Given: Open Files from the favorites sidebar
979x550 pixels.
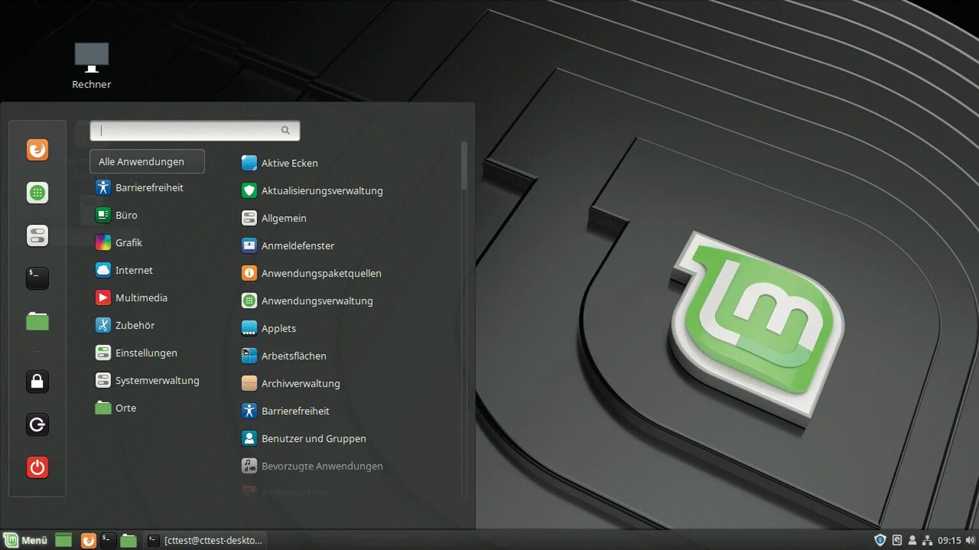Looking at the screenshot, I should point(37,321).
